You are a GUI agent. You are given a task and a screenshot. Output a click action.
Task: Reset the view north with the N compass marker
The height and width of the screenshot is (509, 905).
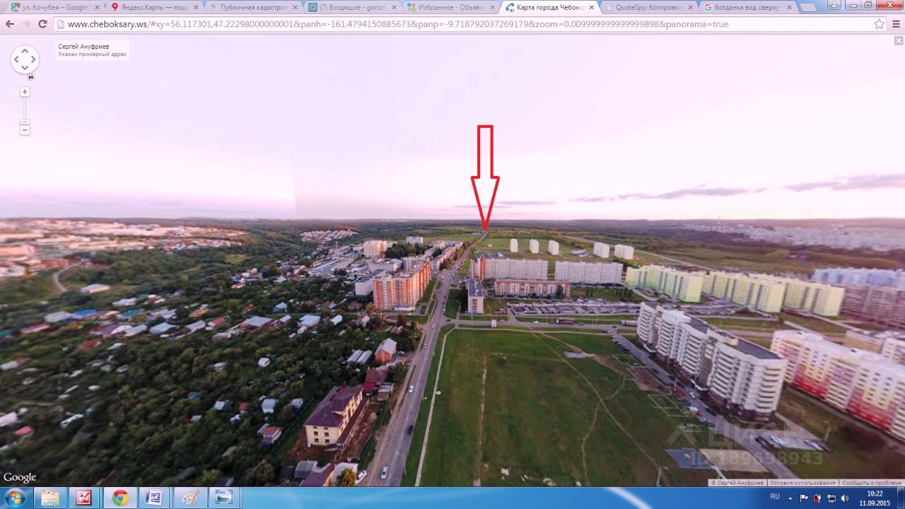tap(31, 77)
